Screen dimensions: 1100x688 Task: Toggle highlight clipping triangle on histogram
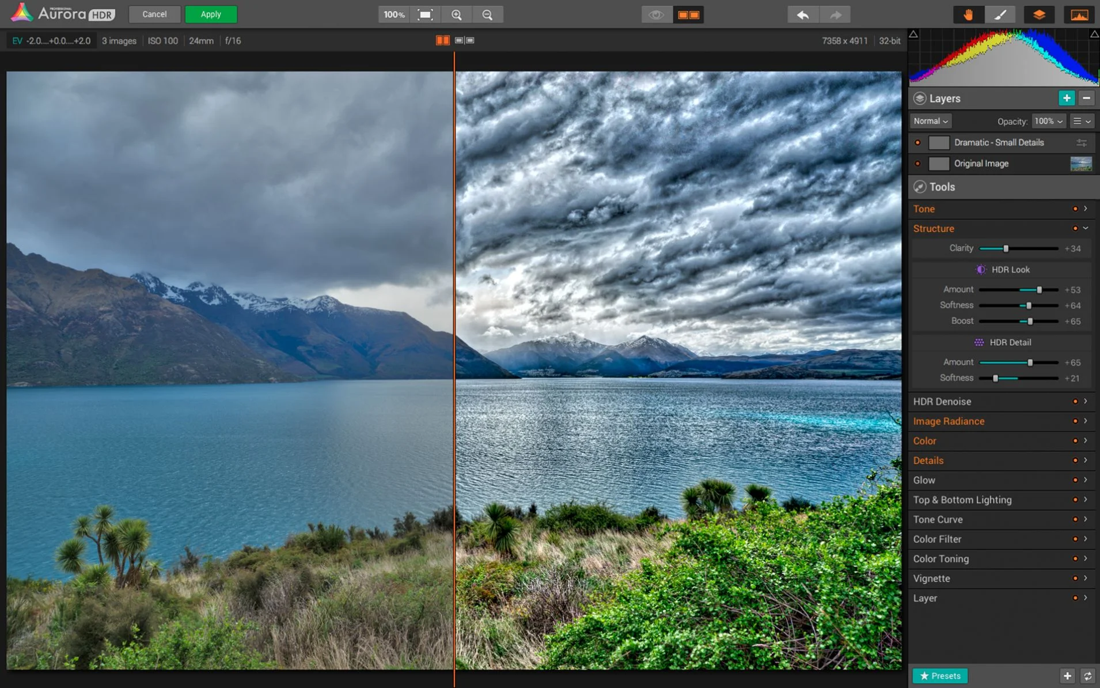click(1094, 35)
